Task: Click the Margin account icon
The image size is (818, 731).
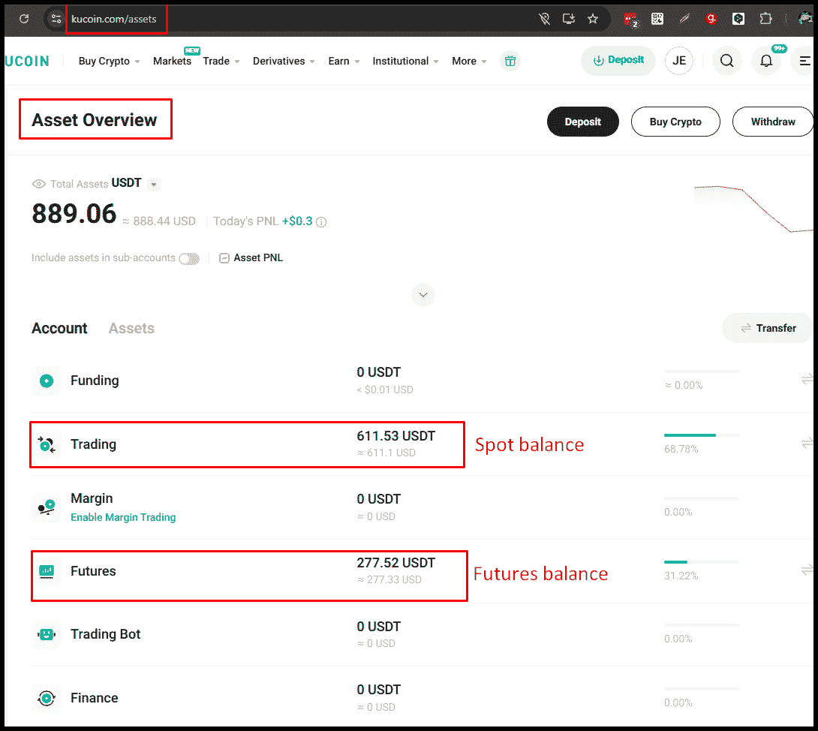Action: [47, 507]
